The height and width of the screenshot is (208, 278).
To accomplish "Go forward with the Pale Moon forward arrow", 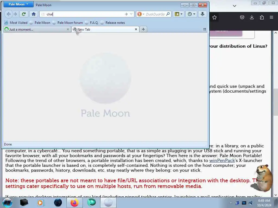I will coord(15,14).
